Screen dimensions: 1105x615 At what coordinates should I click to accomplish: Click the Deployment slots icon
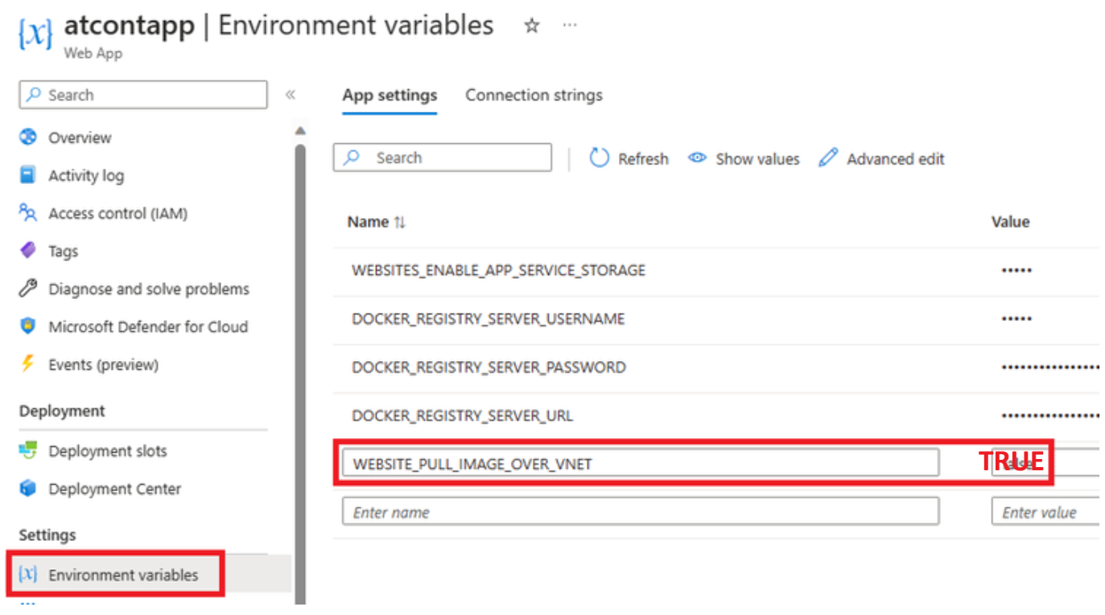pyautogui.click(x=28, y=451)
